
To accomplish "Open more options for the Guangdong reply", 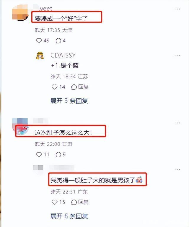I will (x=177, y=170).
